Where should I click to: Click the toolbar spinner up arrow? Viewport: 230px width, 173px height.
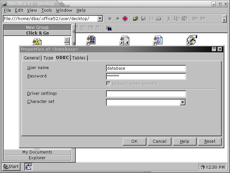click(224, 17)
